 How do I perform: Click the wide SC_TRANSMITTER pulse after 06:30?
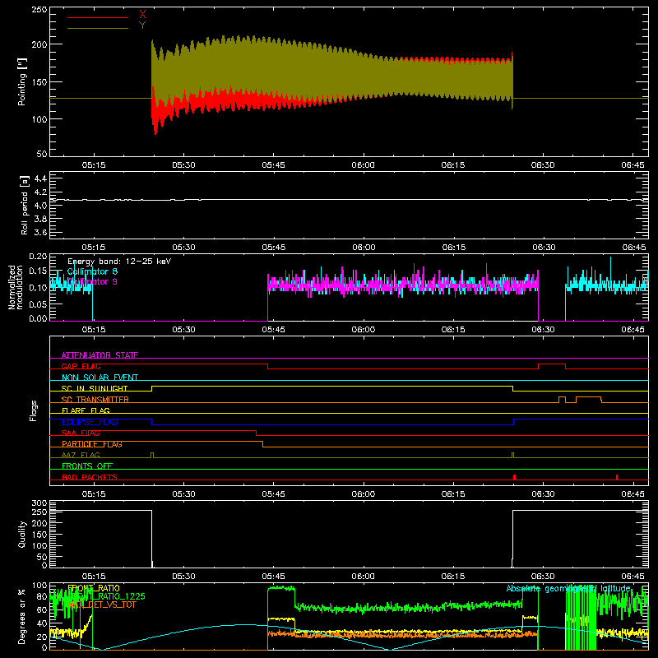589,400
